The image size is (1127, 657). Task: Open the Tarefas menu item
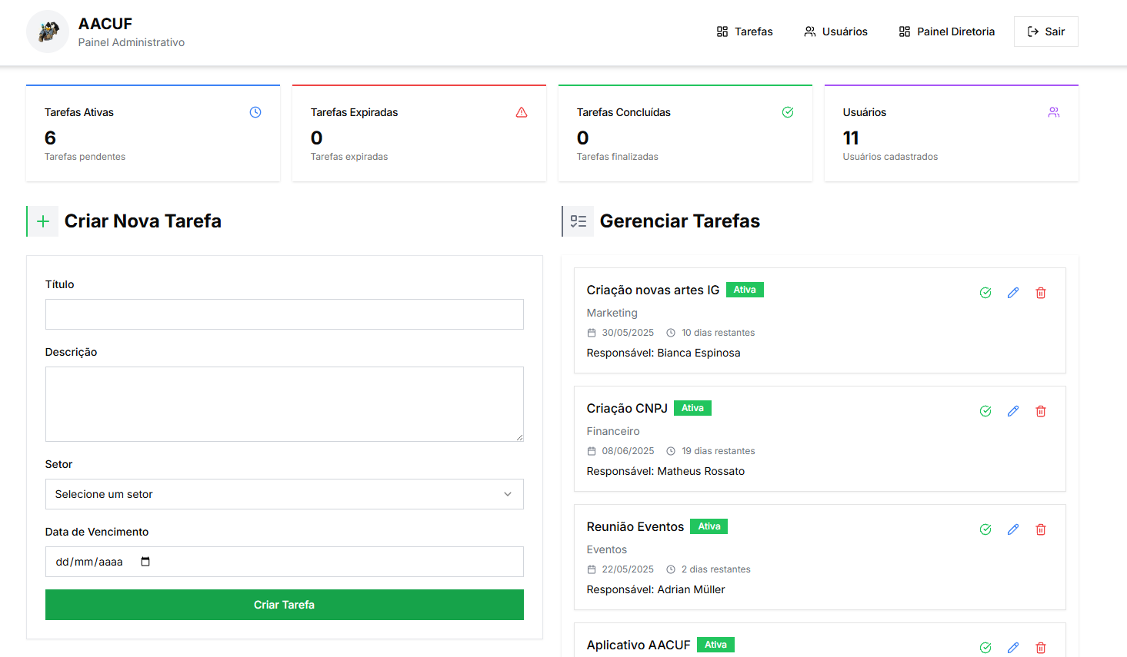tap(745, 32)
